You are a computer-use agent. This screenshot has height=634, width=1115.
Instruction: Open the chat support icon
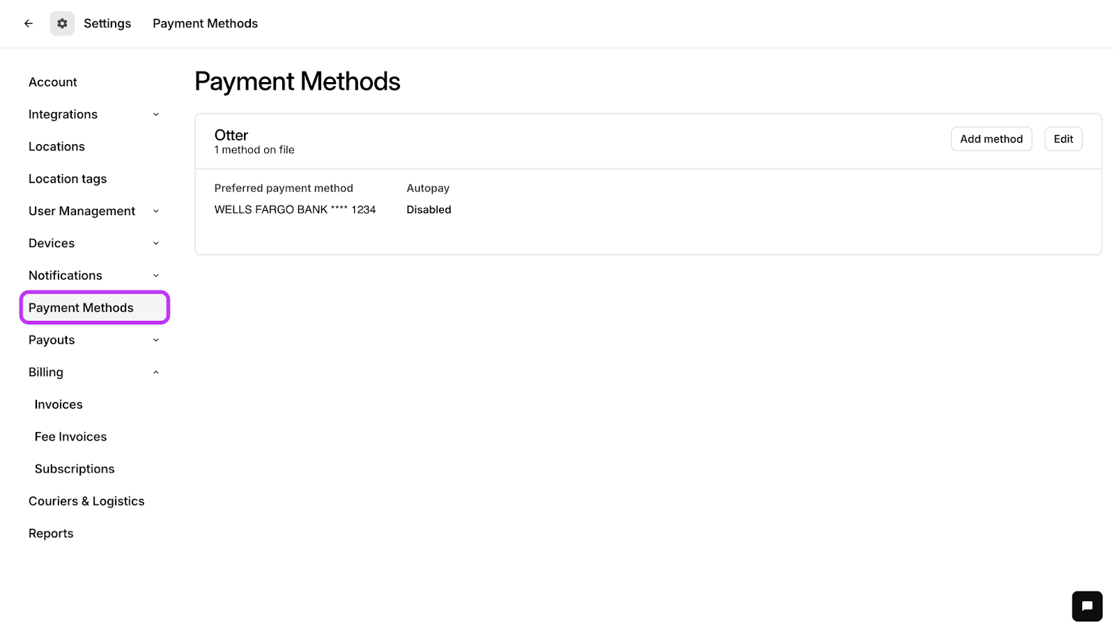tap(1087, 606)
